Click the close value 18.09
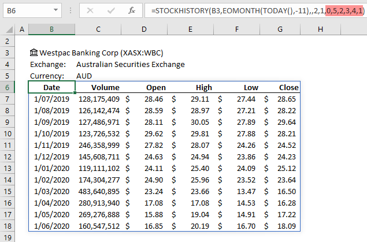Viewport: 367px width, 242px height. [x=287, y=226]
